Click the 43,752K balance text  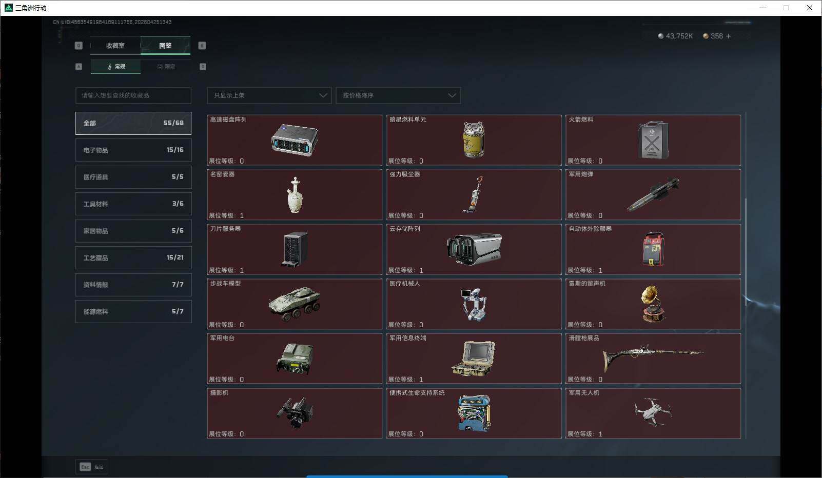pos(679,36)
